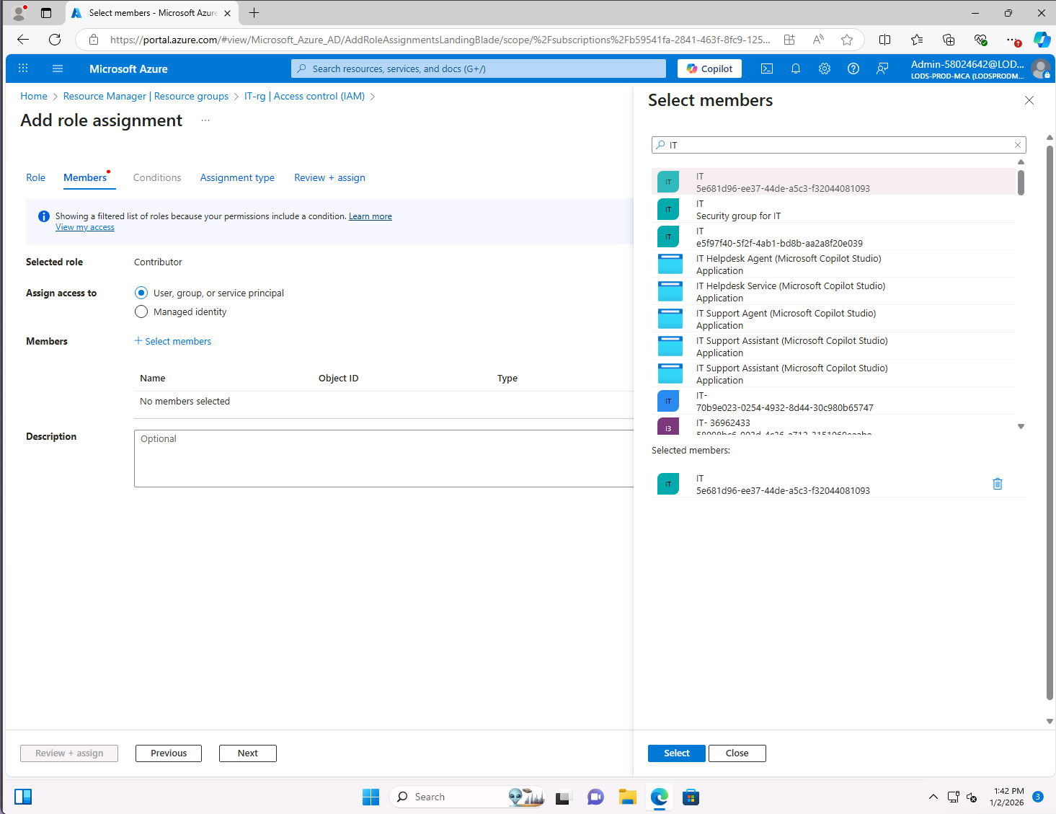1056x814 pixels.
Task: Open the Windows Start menu
Action: pos(371,797)
